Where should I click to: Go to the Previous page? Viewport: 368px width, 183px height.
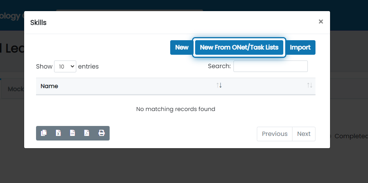274,134
